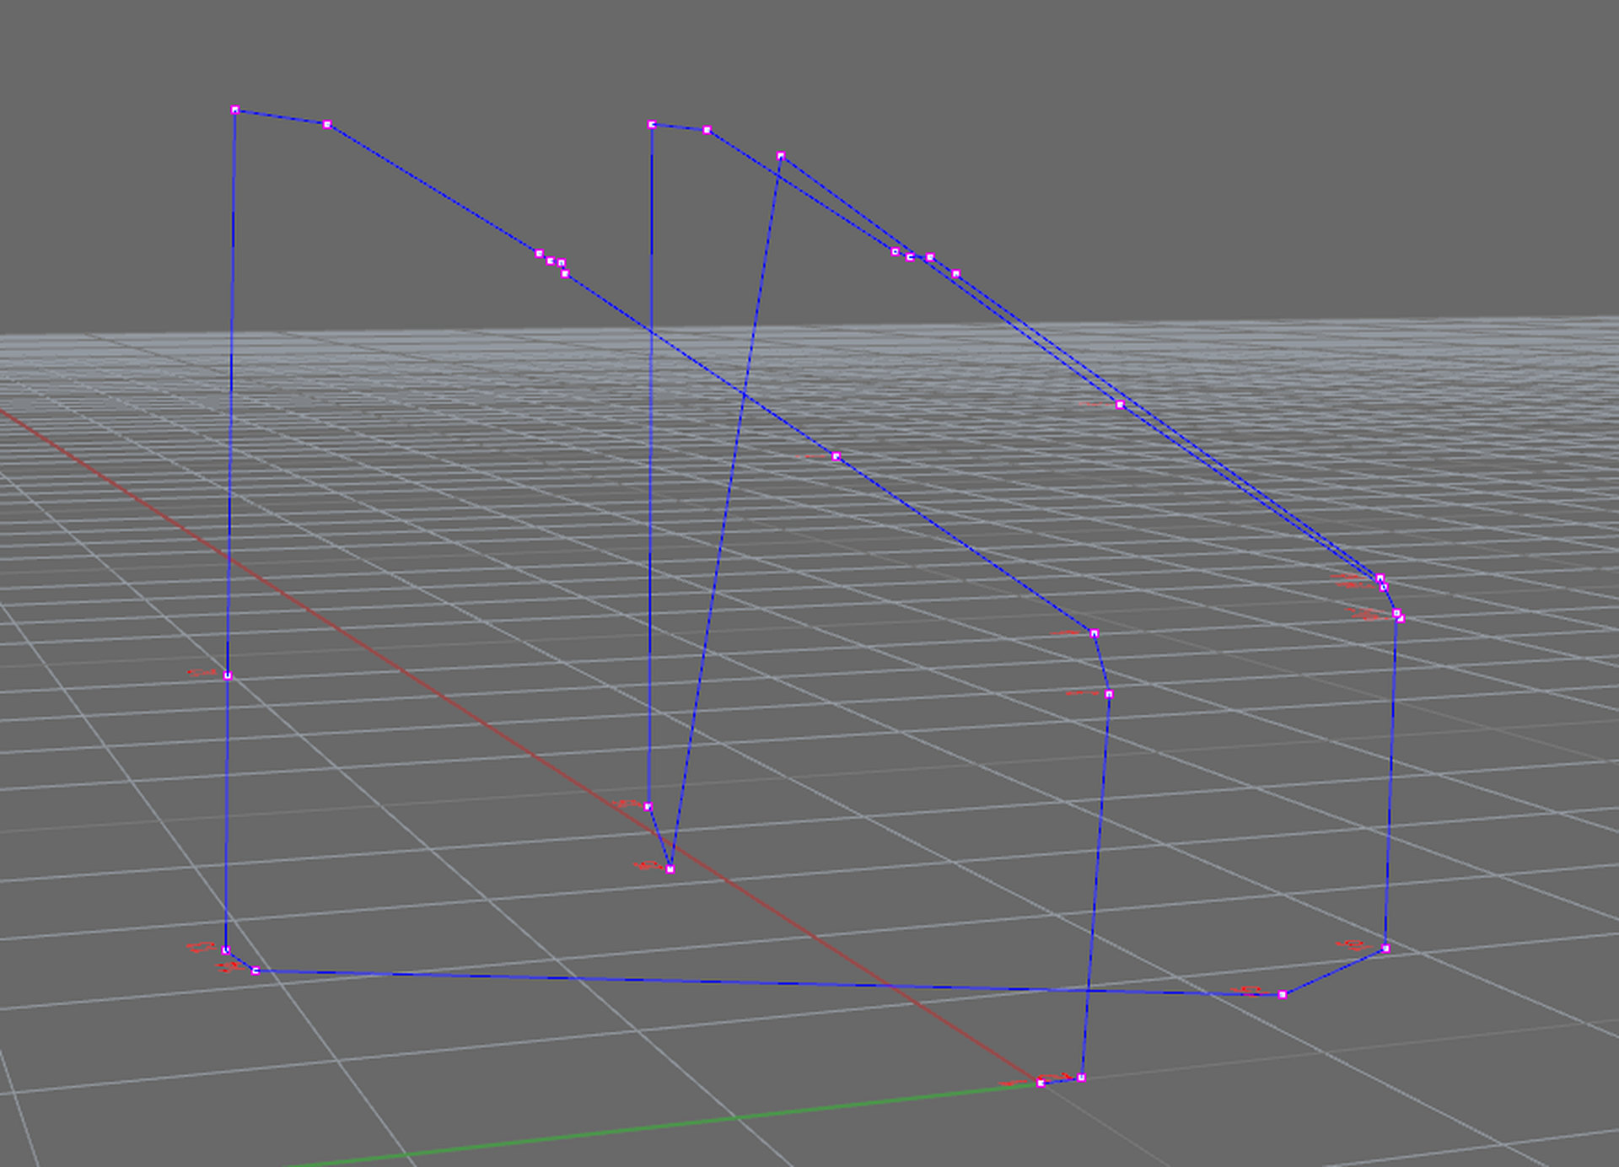Click the green Y axis line near the bottom

(675, 1124)
